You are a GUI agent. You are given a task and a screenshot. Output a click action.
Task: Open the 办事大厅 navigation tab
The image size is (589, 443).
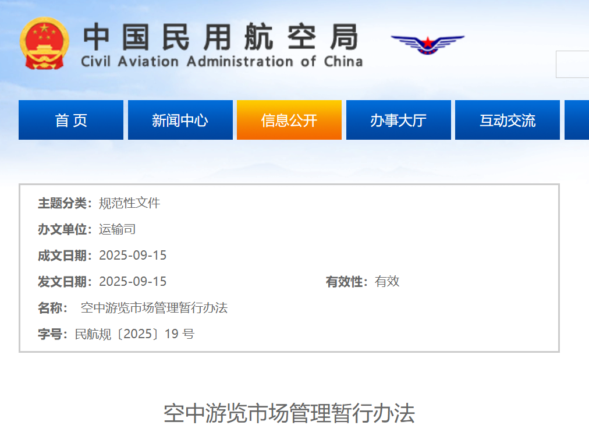398,121
